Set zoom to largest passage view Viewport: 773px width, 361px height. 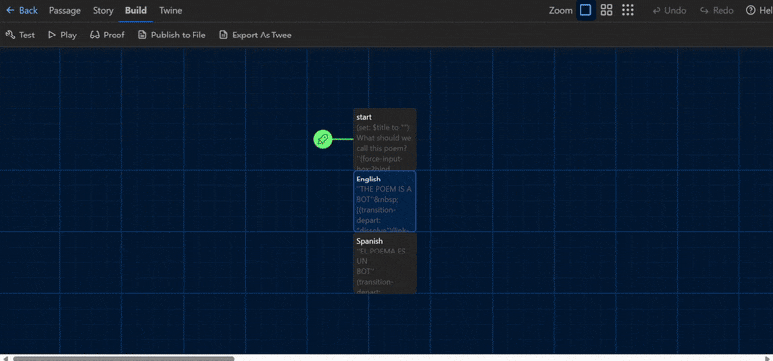(585, 10)
